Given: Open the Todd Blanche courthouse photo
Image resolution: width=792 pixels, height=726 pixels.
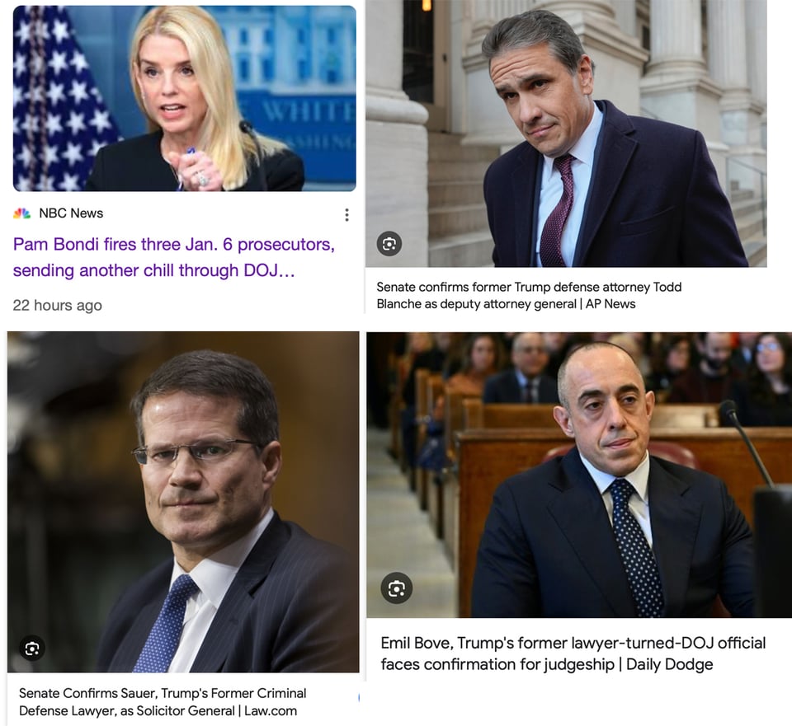Looking at the screenshot, I should 566,133.
